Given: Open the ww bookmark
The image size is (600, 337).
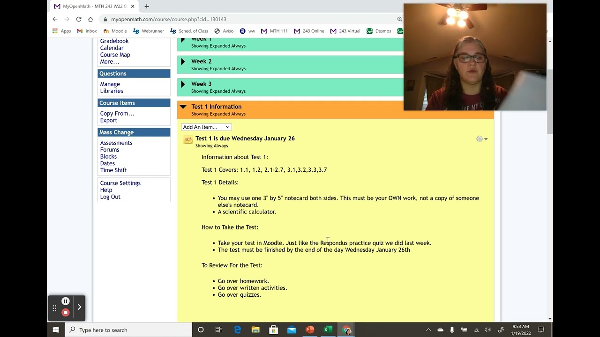Looking at the screenshot, I should pyautogui.click(x=247, y=31).
